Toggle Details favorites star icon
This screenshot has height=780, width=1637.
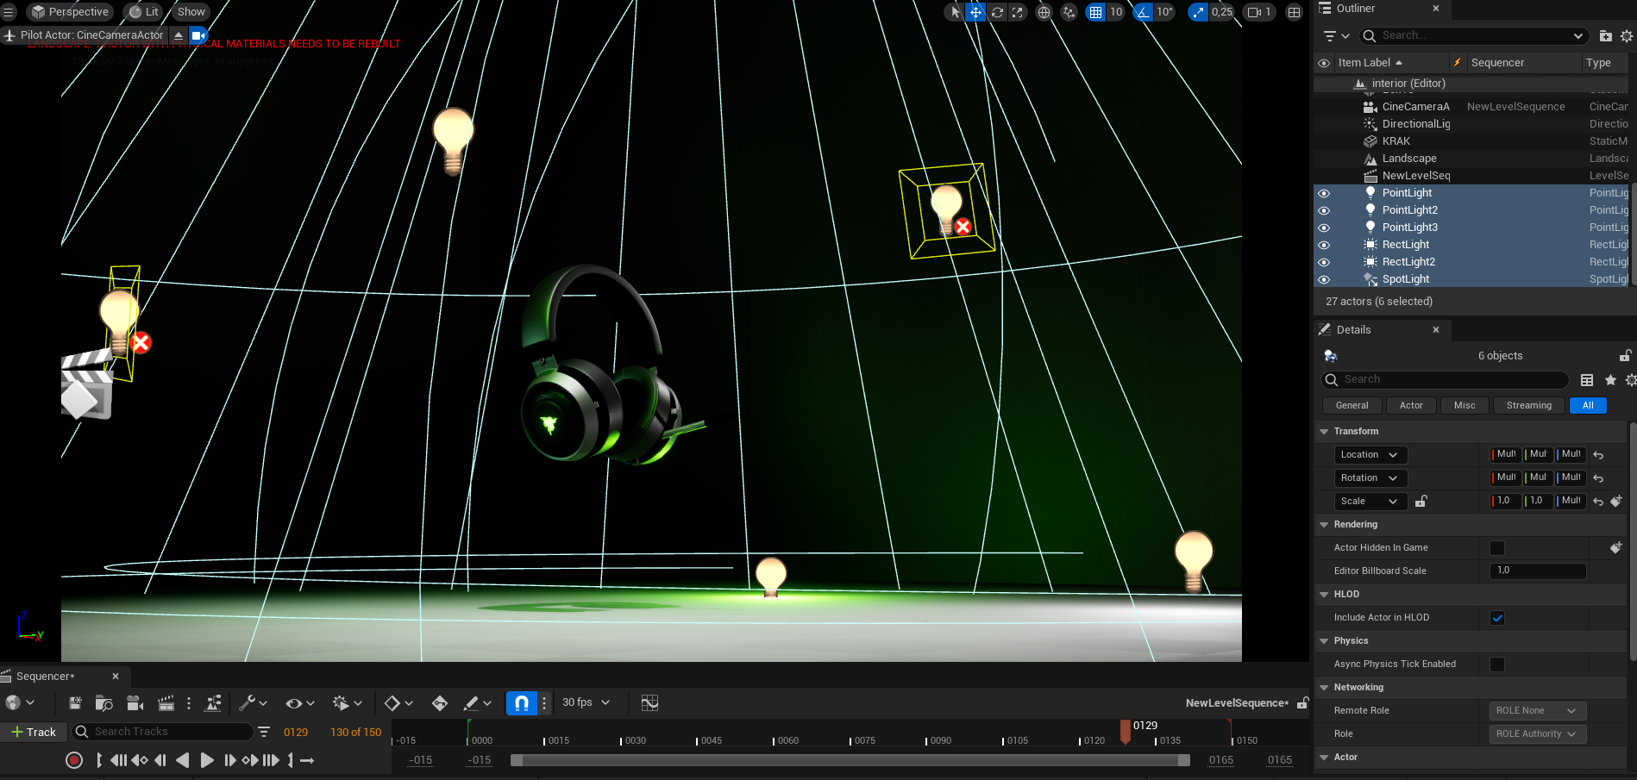click(1610, 380)
